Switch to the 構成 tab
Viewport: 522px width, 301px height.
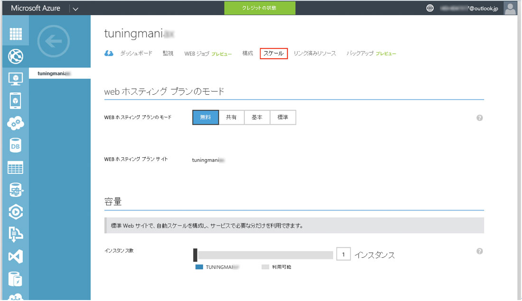[x=248, y=53]
